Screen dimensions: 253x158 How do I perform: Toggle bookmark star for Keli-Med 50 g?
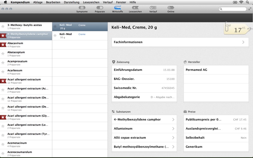click(x=55, y=35)
